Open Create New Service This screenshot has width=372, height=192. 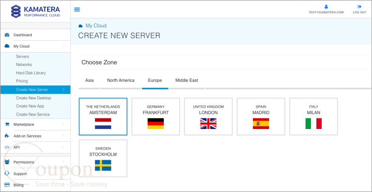tap(33, 114)
